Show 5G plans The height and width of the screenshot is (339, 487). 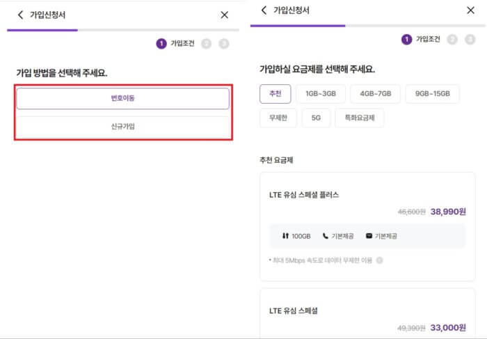(x=316, y=118)
